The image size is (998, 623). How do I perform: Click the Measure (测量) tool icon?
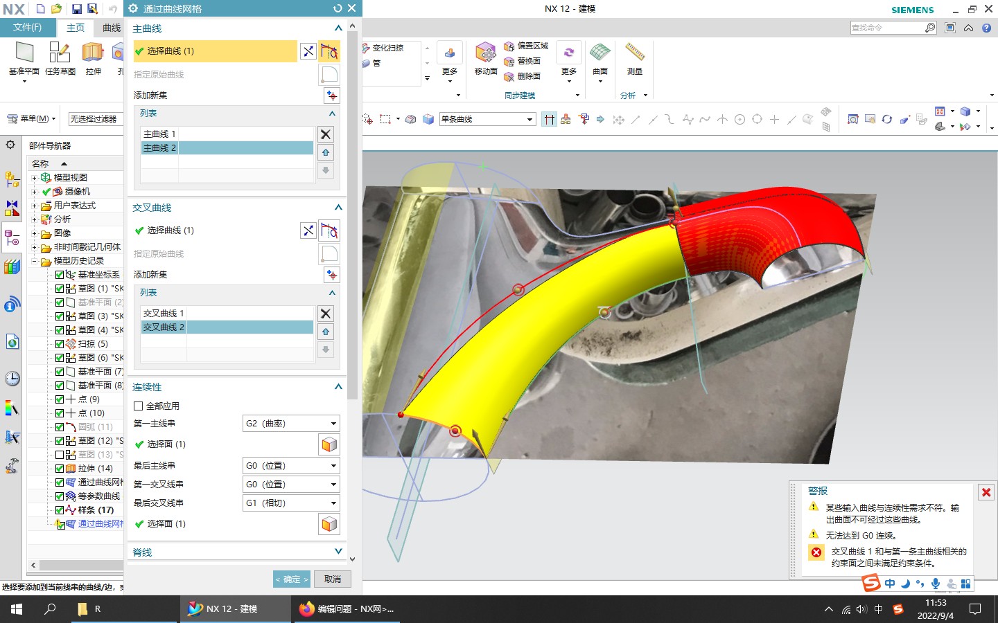pos(635,52)
